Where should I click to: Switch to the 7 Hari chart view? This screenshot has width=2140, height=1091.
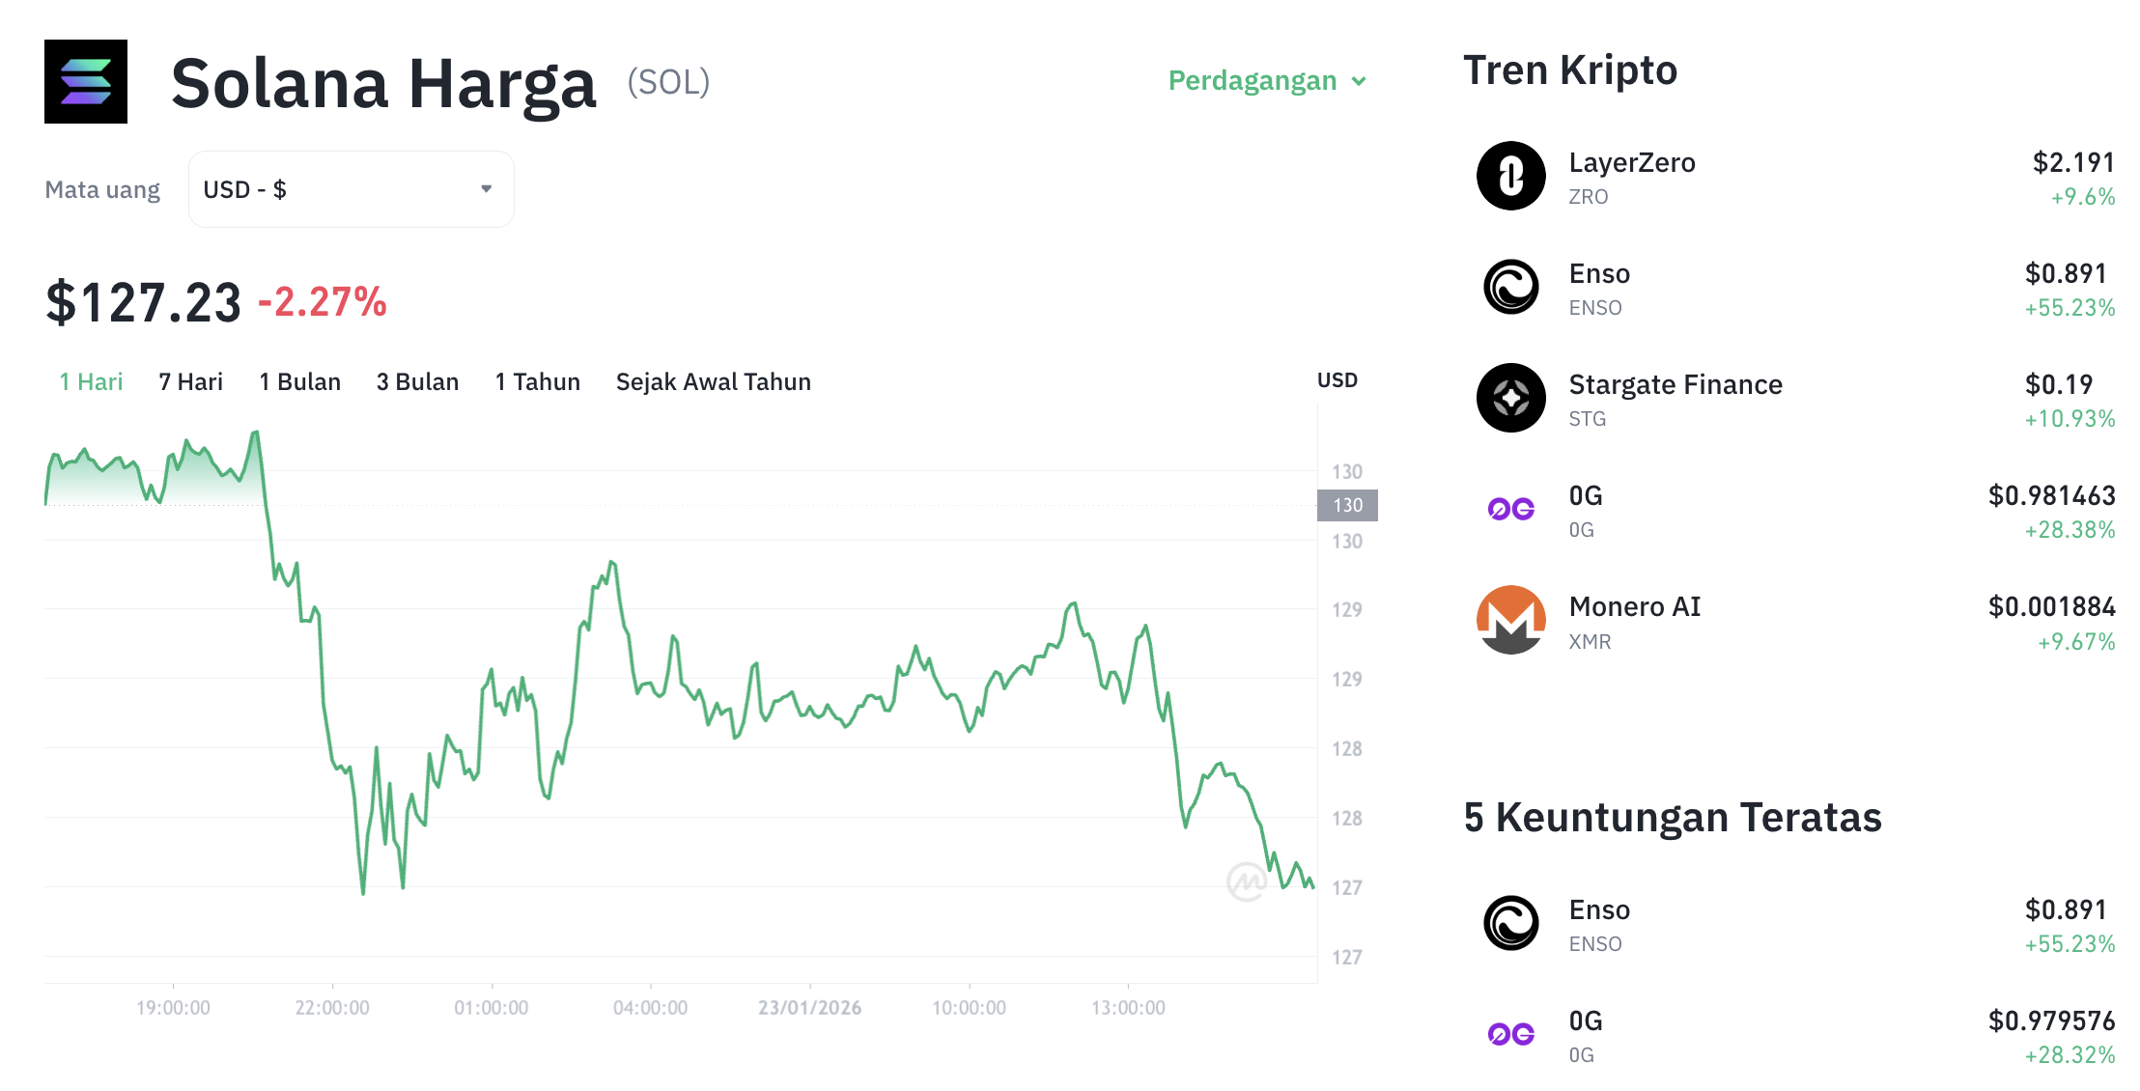(x=192, y=381)
